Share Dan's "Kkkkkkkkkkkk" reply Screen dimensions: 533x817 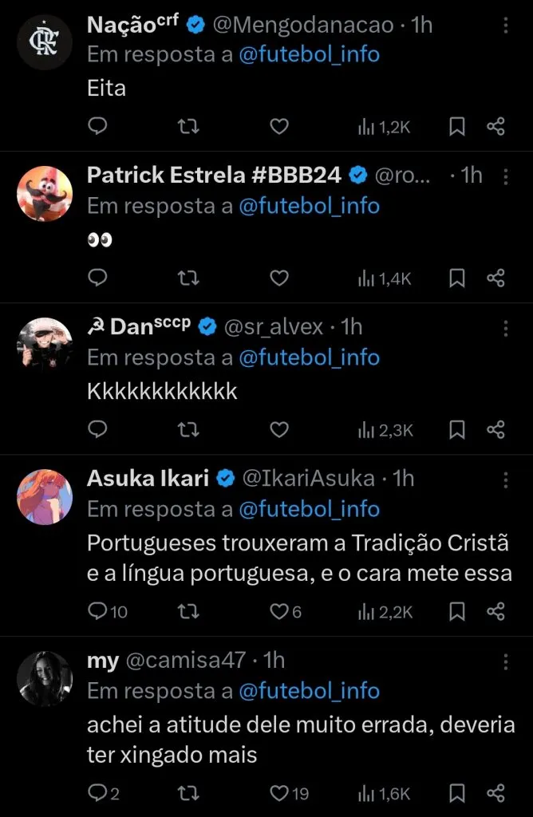click(x=495, y=430)
